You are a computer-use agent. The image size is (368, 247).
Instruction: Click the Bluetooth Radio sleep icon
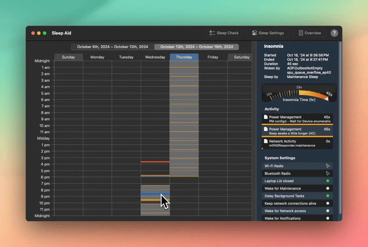pos(328,173)
